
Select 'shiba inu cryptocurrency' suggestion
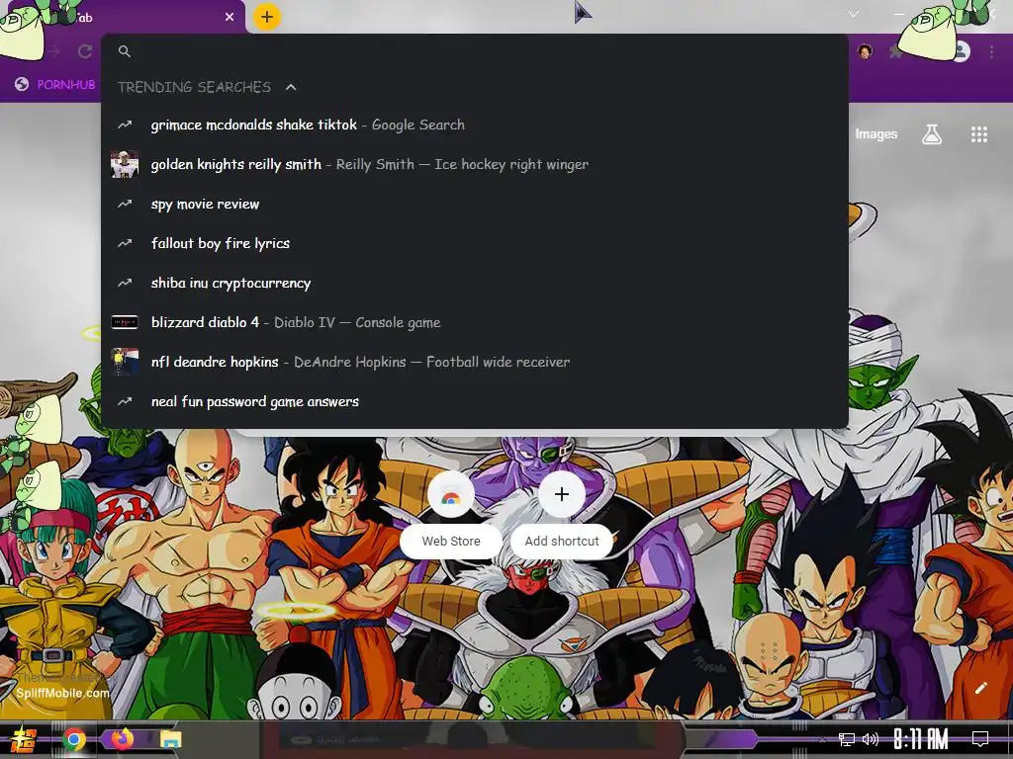coord(474,283)
